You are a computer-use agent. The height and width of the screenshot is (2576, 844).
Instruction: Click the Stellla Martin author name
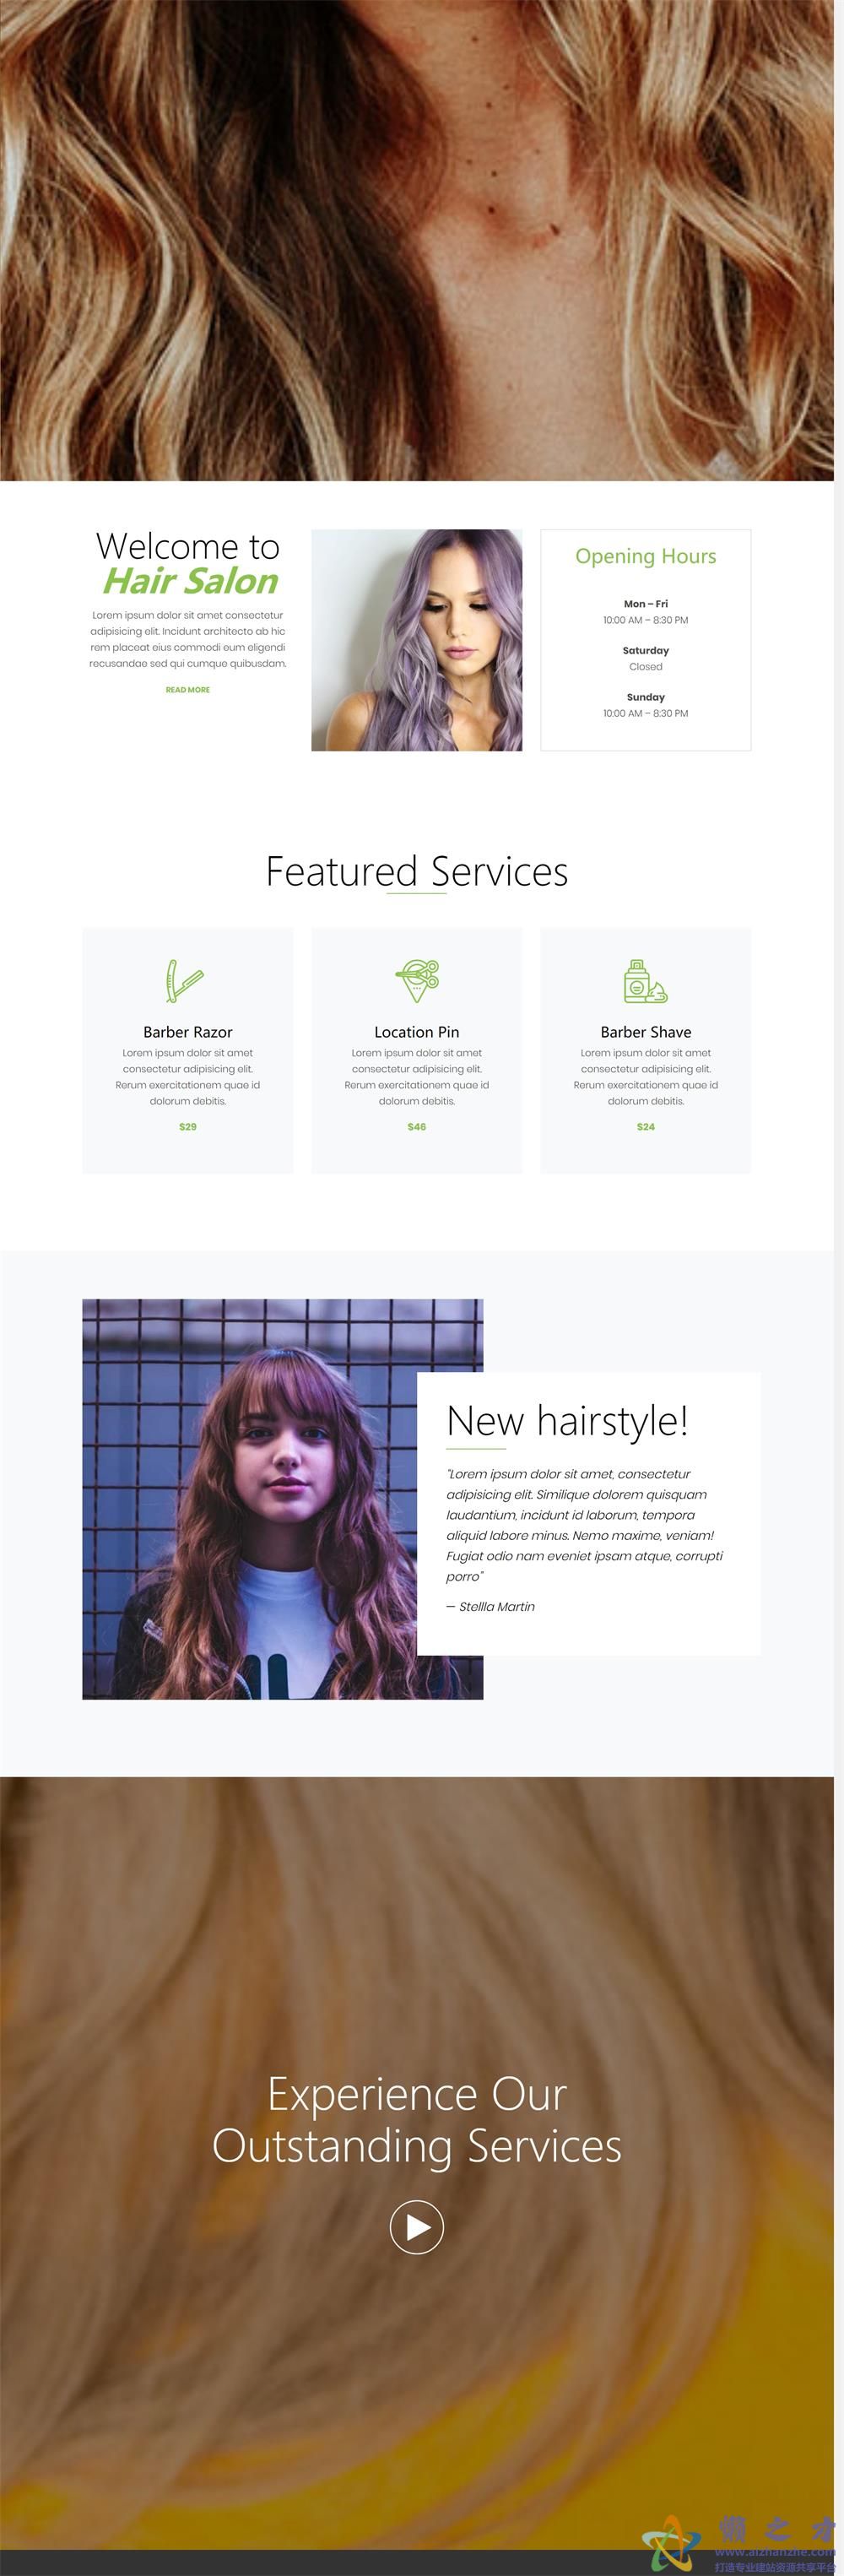coord(497,1607)
